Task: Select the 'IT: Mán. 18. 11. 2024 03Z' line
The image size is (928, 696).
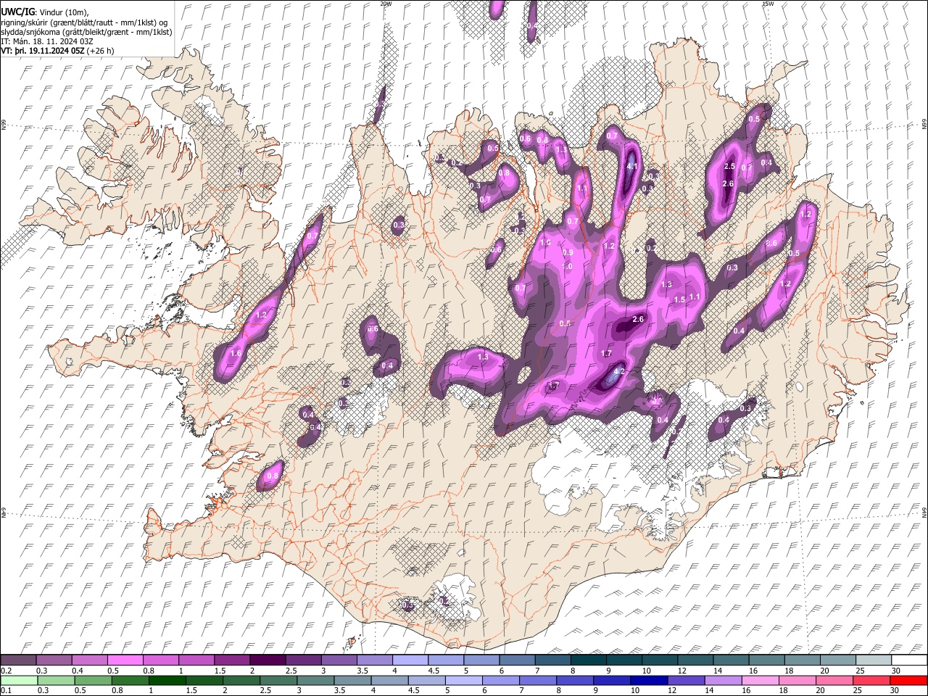Action: click(x=46, y=41)
